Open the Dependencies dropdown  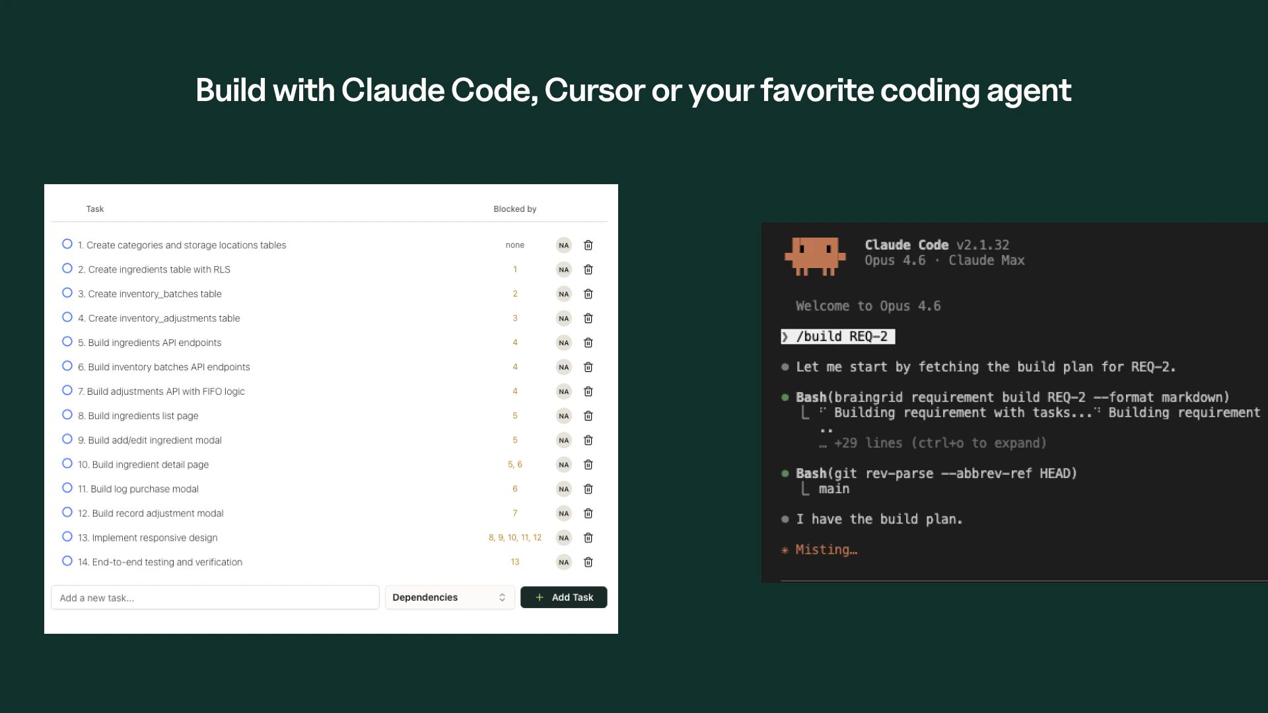coord(449,597)
